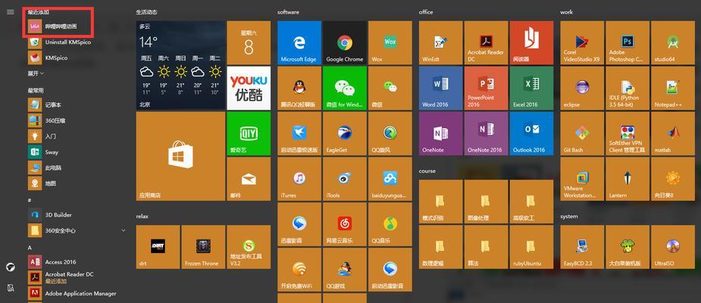Click the # index header in app list
Image resolution: width=701 pixels, height=303 pixels.
pos(30,200)
